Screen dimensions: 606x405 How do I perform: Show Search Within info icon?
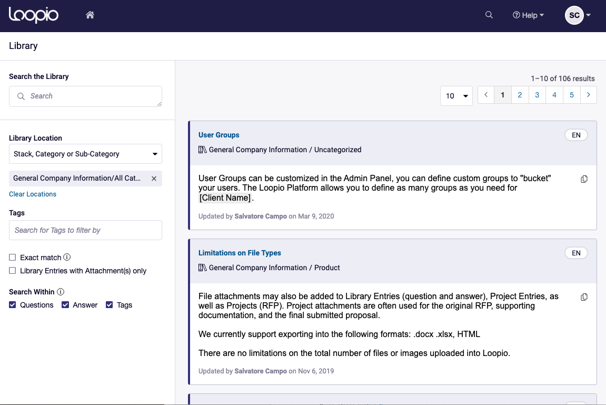pyautogui.click(x=61, y=292)
